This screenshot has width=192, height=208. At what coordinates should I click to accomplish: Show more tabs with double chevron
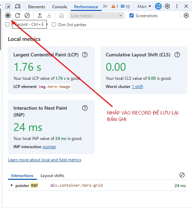point(105,6)
